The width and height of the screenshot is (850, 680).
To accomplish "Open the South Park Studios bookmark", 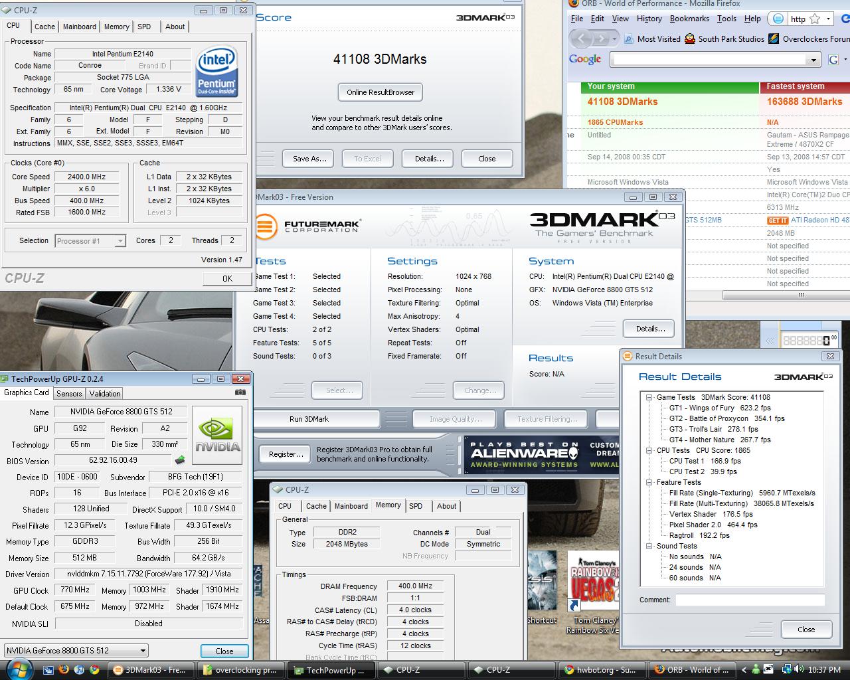I will pos(724,39).
